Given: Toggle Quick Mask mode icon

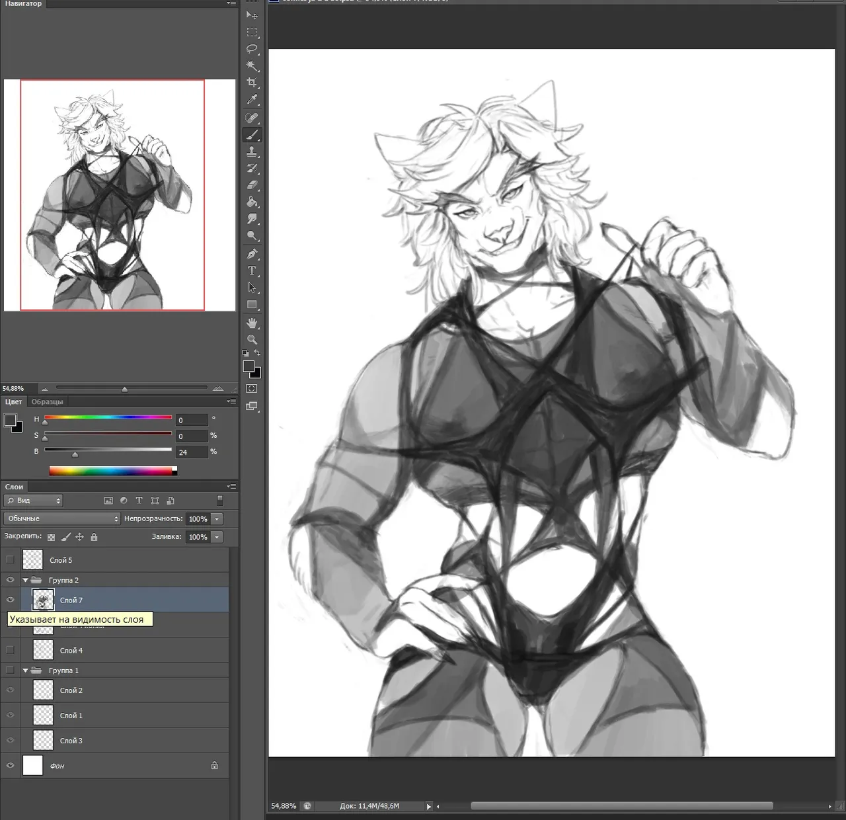Looking at the screenshot, I should point(252,389).
